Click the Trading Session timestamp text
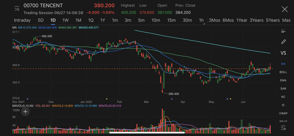This screenshot has width=294, height=136. click(53, 13)
